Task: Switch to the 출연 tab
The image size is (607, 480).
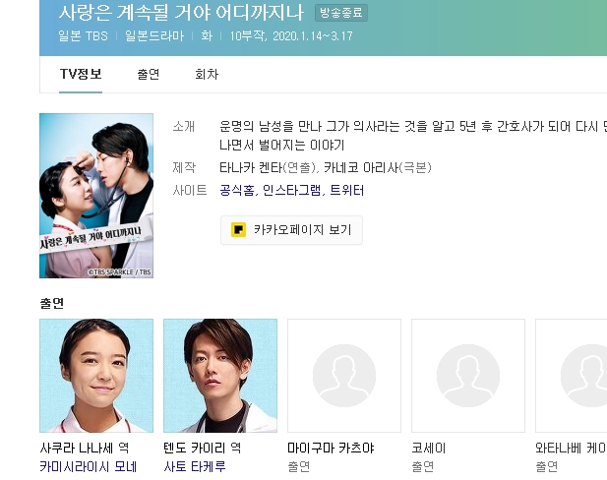Action: click(149, 74)
